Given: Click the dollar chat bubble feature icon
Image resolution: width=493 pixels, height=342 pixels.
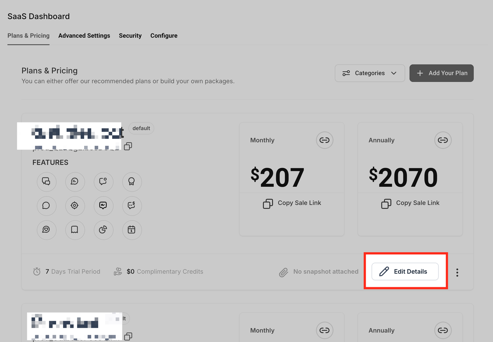Looking at the screenshot, I should [x=132, y=206].
